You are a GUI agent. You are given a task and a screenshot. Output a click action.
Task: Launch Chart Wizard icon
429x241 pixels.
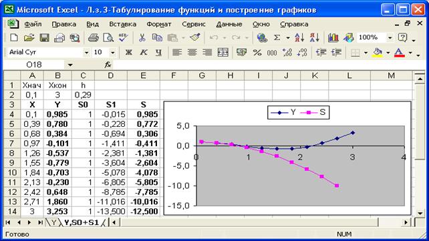point(333,37)
